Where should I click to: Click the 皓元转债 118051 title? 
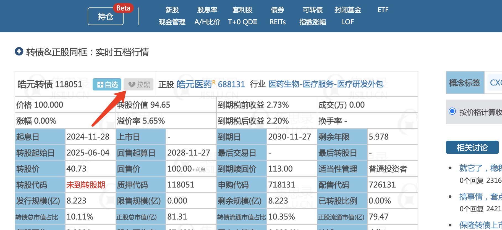[50, 84]
